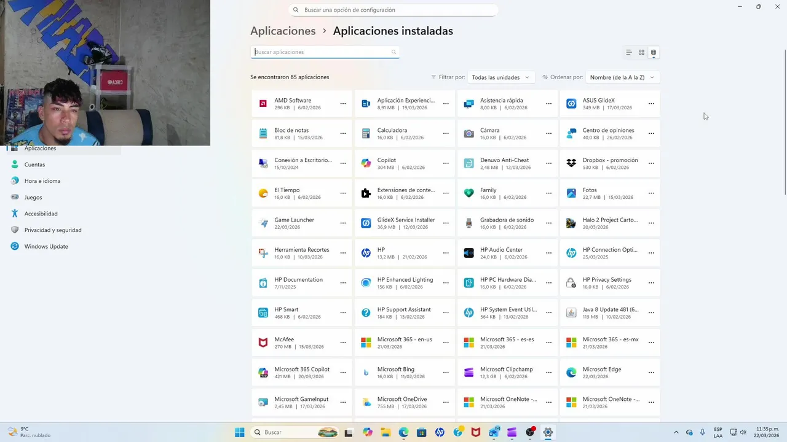Open Windows Start menu
The width and height of the screenshot is (787, 442).
tap(240, 432)
